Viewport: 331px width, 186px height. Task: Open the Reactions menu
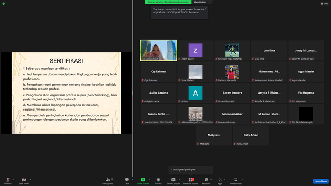[206, 181]
